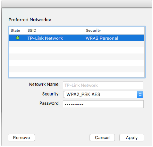Viewport: 153px width, 147px height.
Task: Click the Password label
Action: 49,103
